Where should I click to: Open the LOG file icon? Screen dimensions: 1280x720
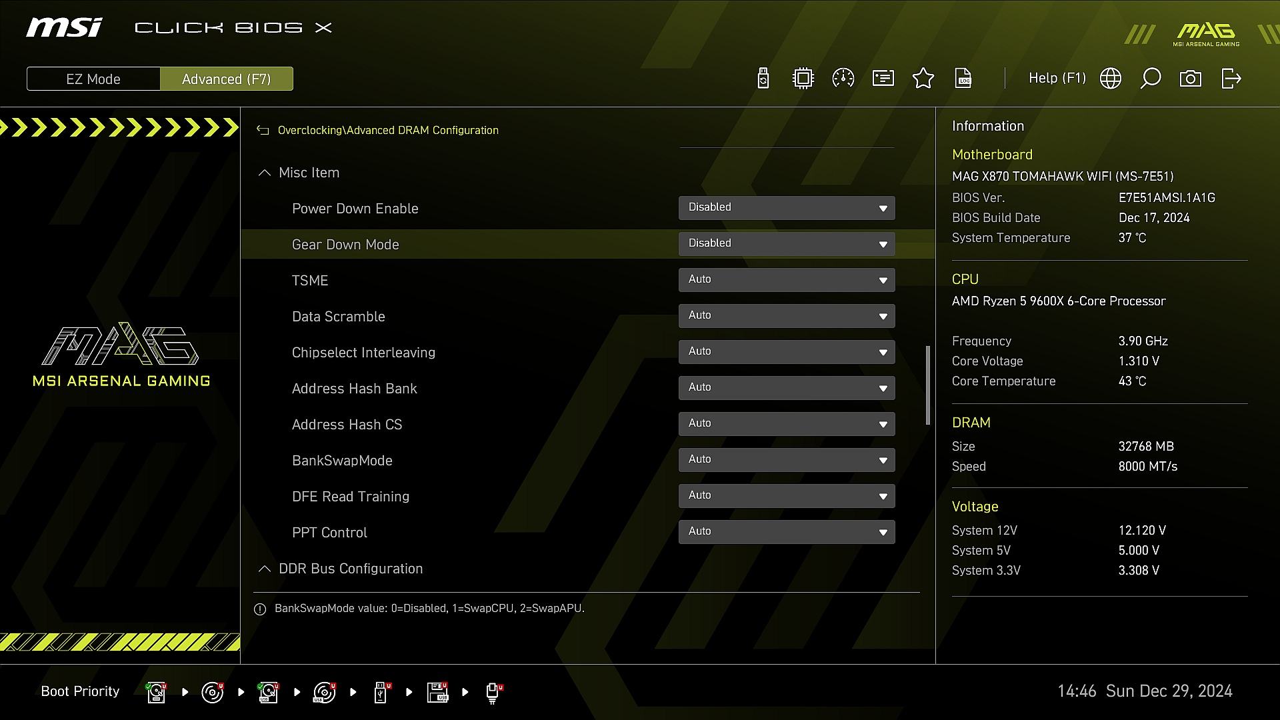963,79
